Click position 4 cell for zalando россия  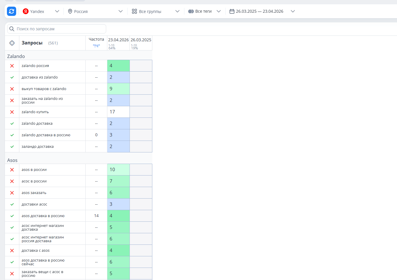click(x=118, y=66)
